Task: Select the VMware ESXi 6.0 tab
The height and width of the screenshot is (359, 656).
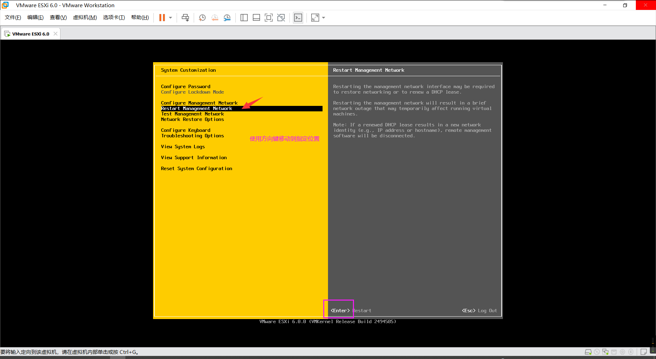Action: [x=30, y=34]
